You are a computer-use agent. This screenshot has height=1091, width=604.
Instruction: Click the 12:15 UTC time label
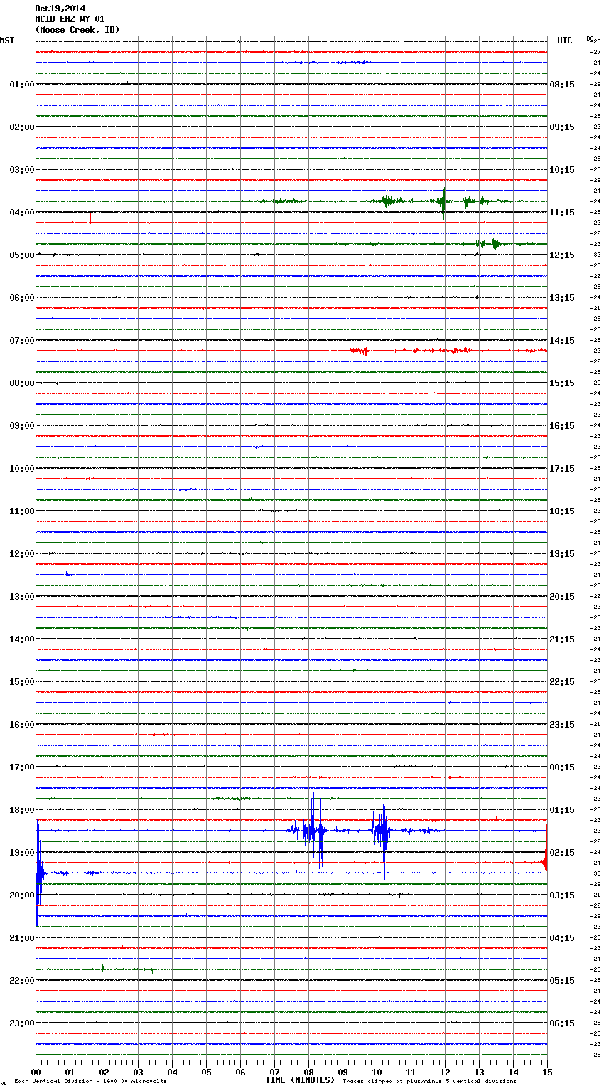point(562,255)
